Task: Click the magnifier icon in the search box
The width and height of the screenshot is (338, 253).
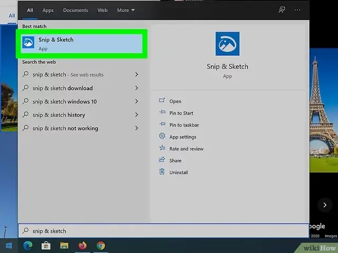Action: click(25, 231)
